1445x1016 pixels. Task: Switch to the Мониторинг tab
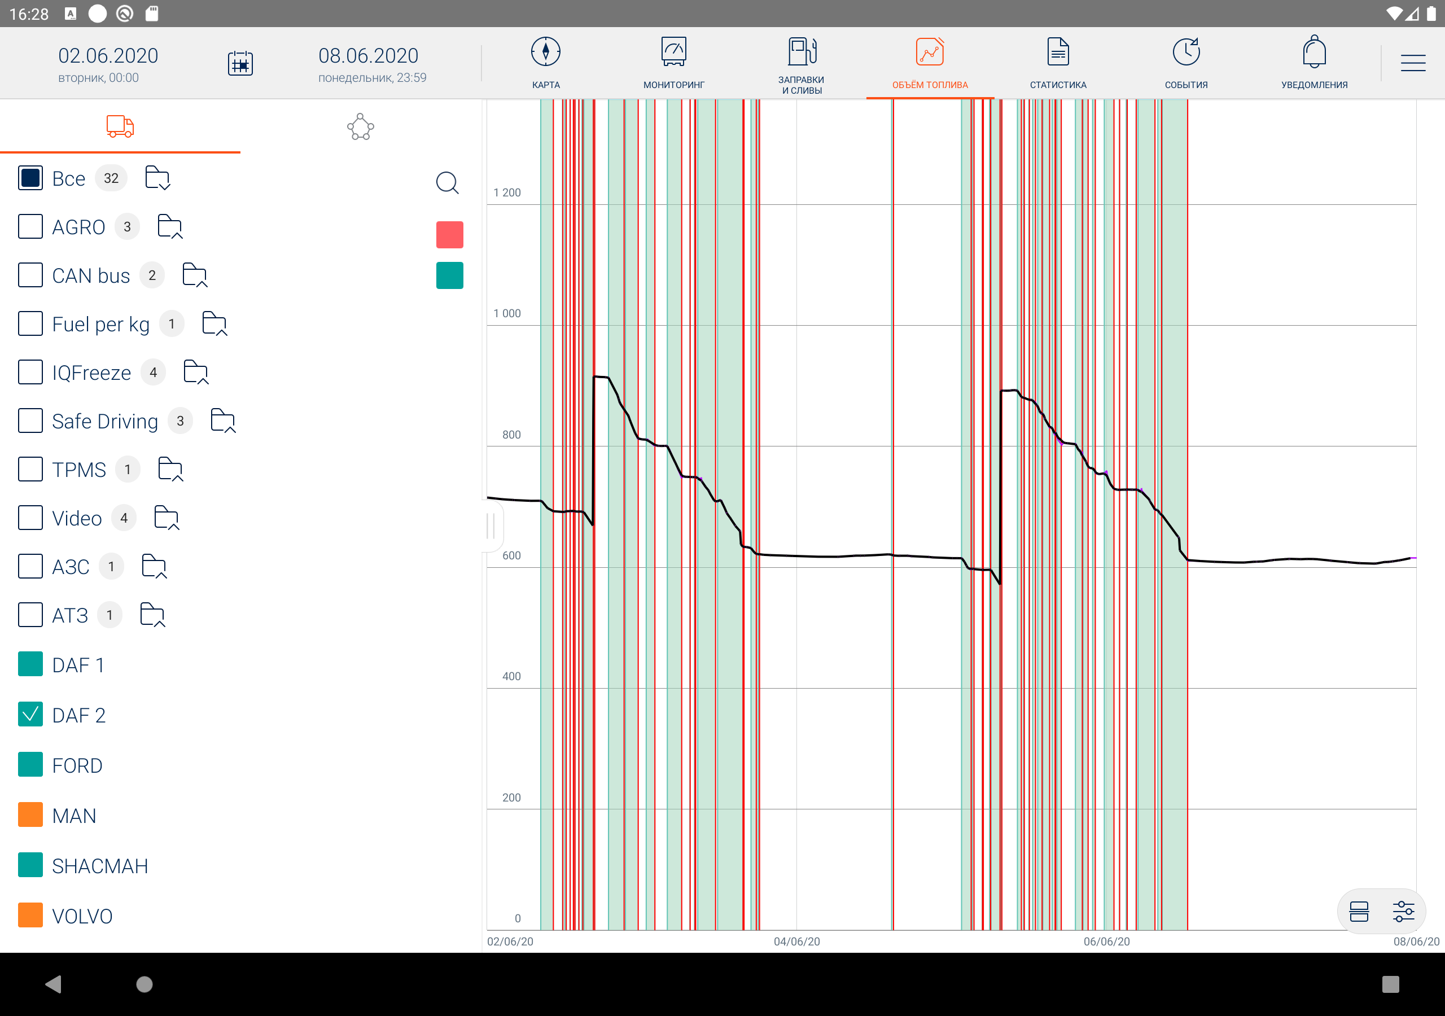(673, 63)
